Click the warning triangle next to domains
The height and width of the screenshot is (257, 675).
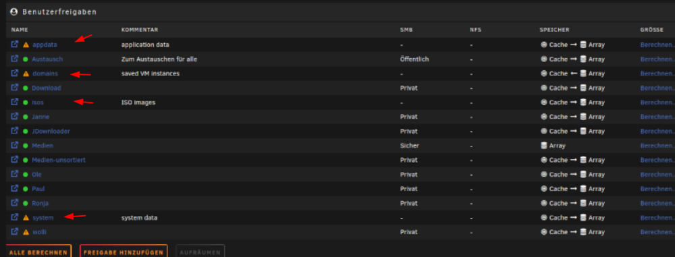[x=26, y=74]
